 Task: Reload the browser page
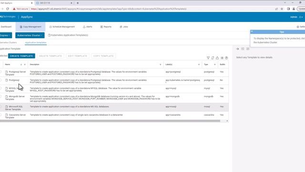(8, 9)
